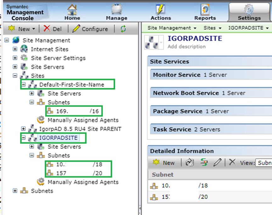Image resolution: width=272 pixels, height=215 pixels.
Task: Open Task Service section
Action: pos(211,129)
